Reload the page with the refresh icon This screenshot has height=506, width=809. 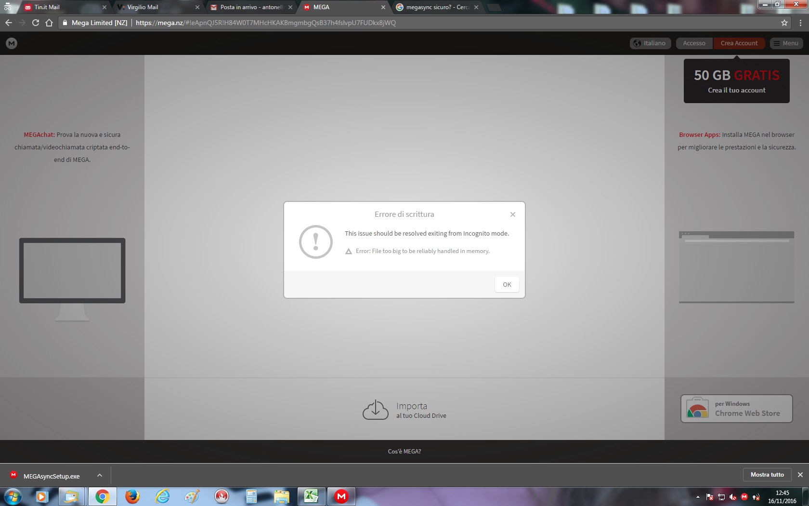pos(35,23)
